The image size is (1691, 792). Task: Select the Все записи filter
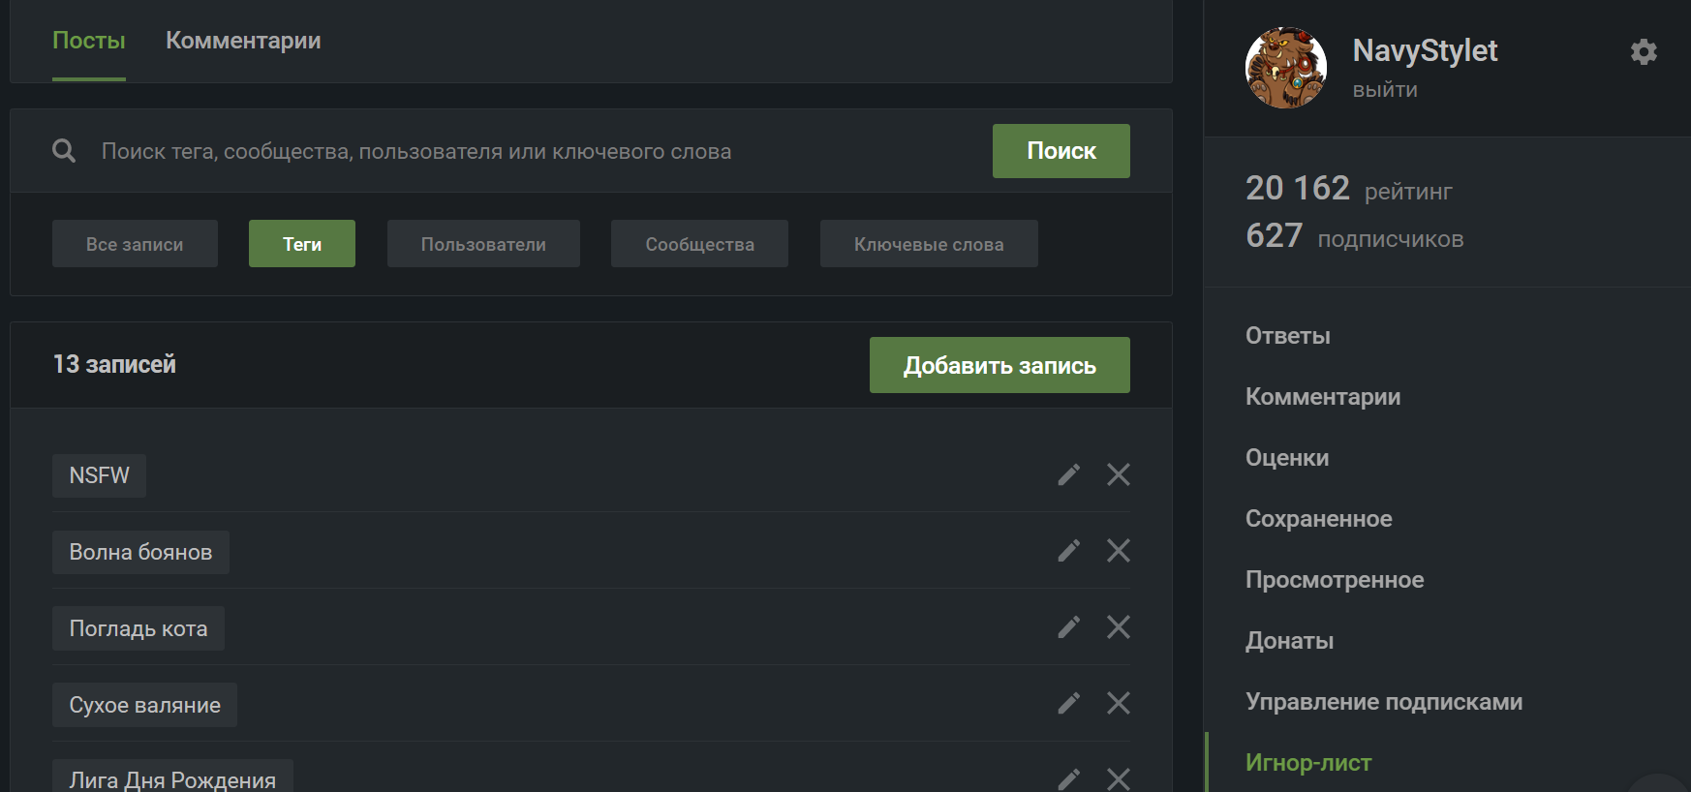pyautogui.click(x=135, y=244)
